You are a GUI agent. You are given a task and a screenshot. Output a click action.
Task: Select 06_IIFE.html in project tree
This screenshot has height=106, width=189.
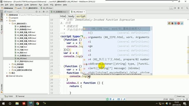(x=22, y=58)
